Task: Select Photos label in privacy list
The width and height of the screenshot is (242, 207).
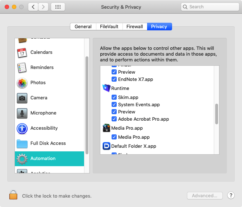Action: (38, 83)
